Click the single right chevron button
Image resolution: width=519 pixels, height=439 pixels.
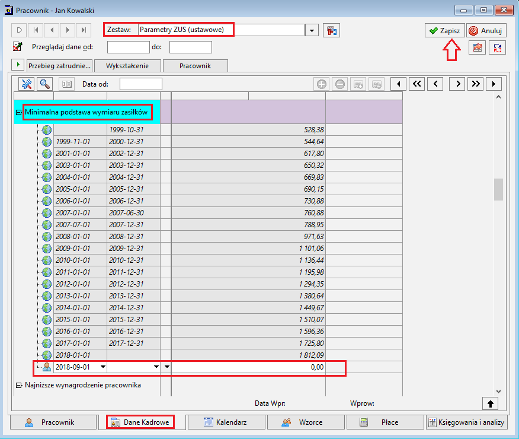click(457, 84)
